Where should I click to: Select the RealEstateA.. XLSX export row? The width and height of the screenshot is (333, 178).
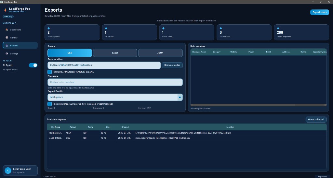(187, 133)
